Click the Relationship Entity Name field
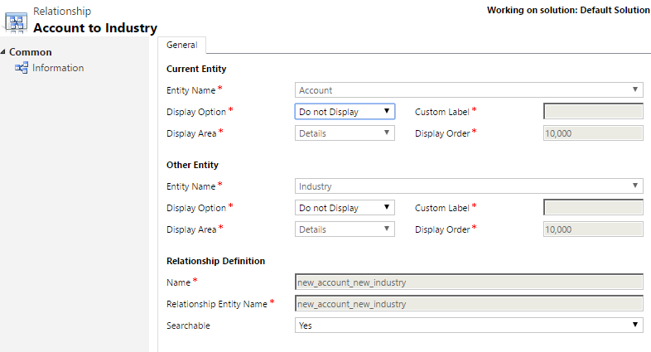This screenshot has height=352, width=651. click(469, 304)
